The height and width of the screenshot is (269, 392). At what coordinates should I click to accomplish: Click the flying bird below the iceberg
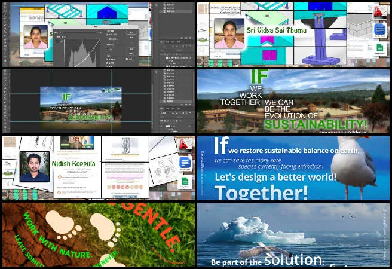point(265,250)
